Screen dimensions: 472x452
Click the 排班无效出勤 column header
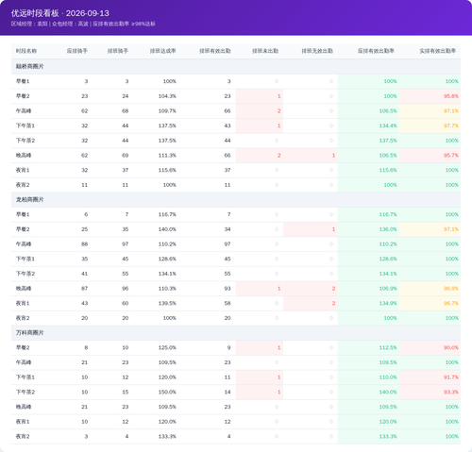tap(317, 51)
